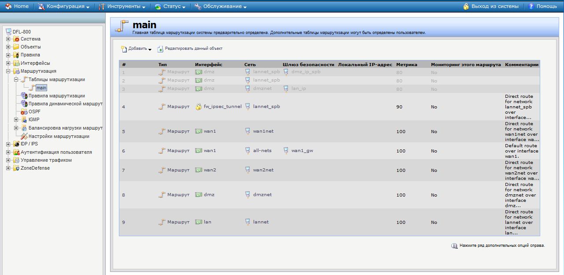564x275 pixels.
Task: Open the Обслуживание menu
Action: (221, 7)
